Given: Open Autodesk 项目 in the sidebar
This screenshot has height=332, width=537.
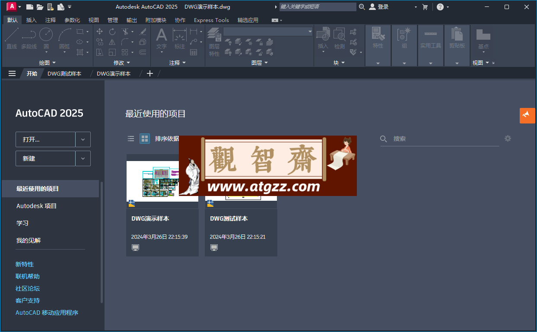Looking at the screenshot, I should click(x=37, y=206).
